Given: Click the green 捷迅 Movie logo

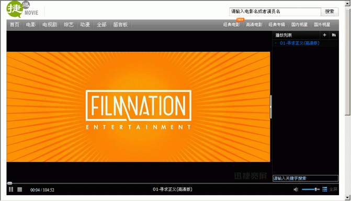Looking at the screenshot, I should point(22,9).
